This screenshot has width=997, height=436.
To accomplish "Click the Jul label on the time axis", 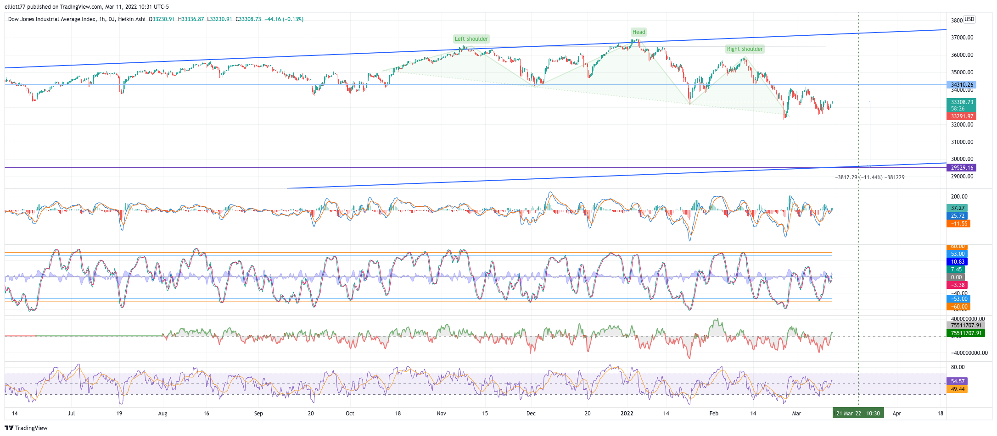I will tap(71, 414).
